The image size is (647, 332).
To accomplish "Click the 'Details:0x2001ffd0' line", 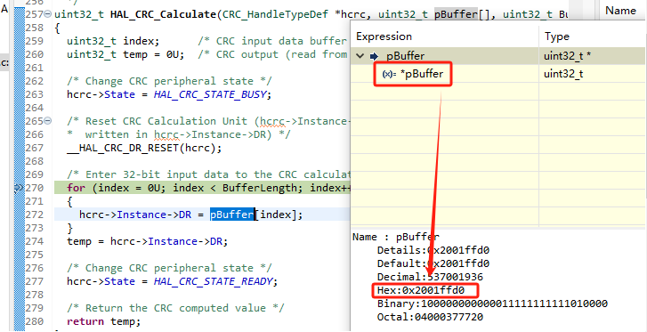I will 433,250.
